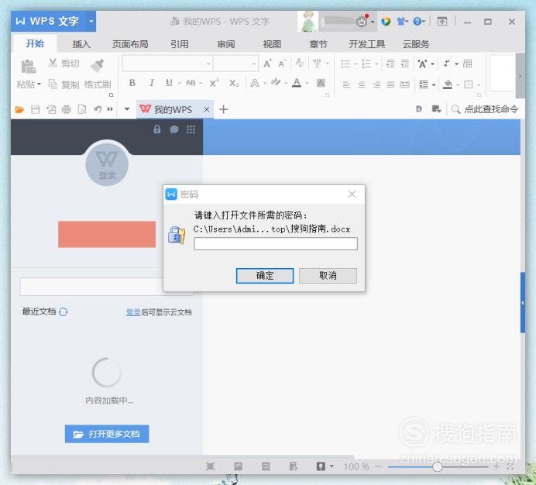Click the refresh icon beside 最近文档

pyautogui.click(x=64, y=311)
